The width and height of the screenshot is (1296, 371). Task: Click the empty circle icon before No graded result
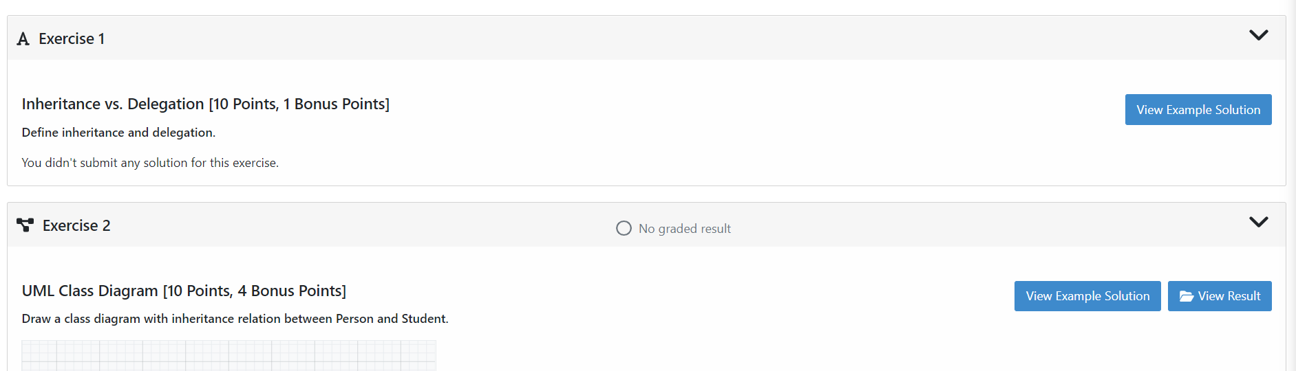[x=624, y=228]
